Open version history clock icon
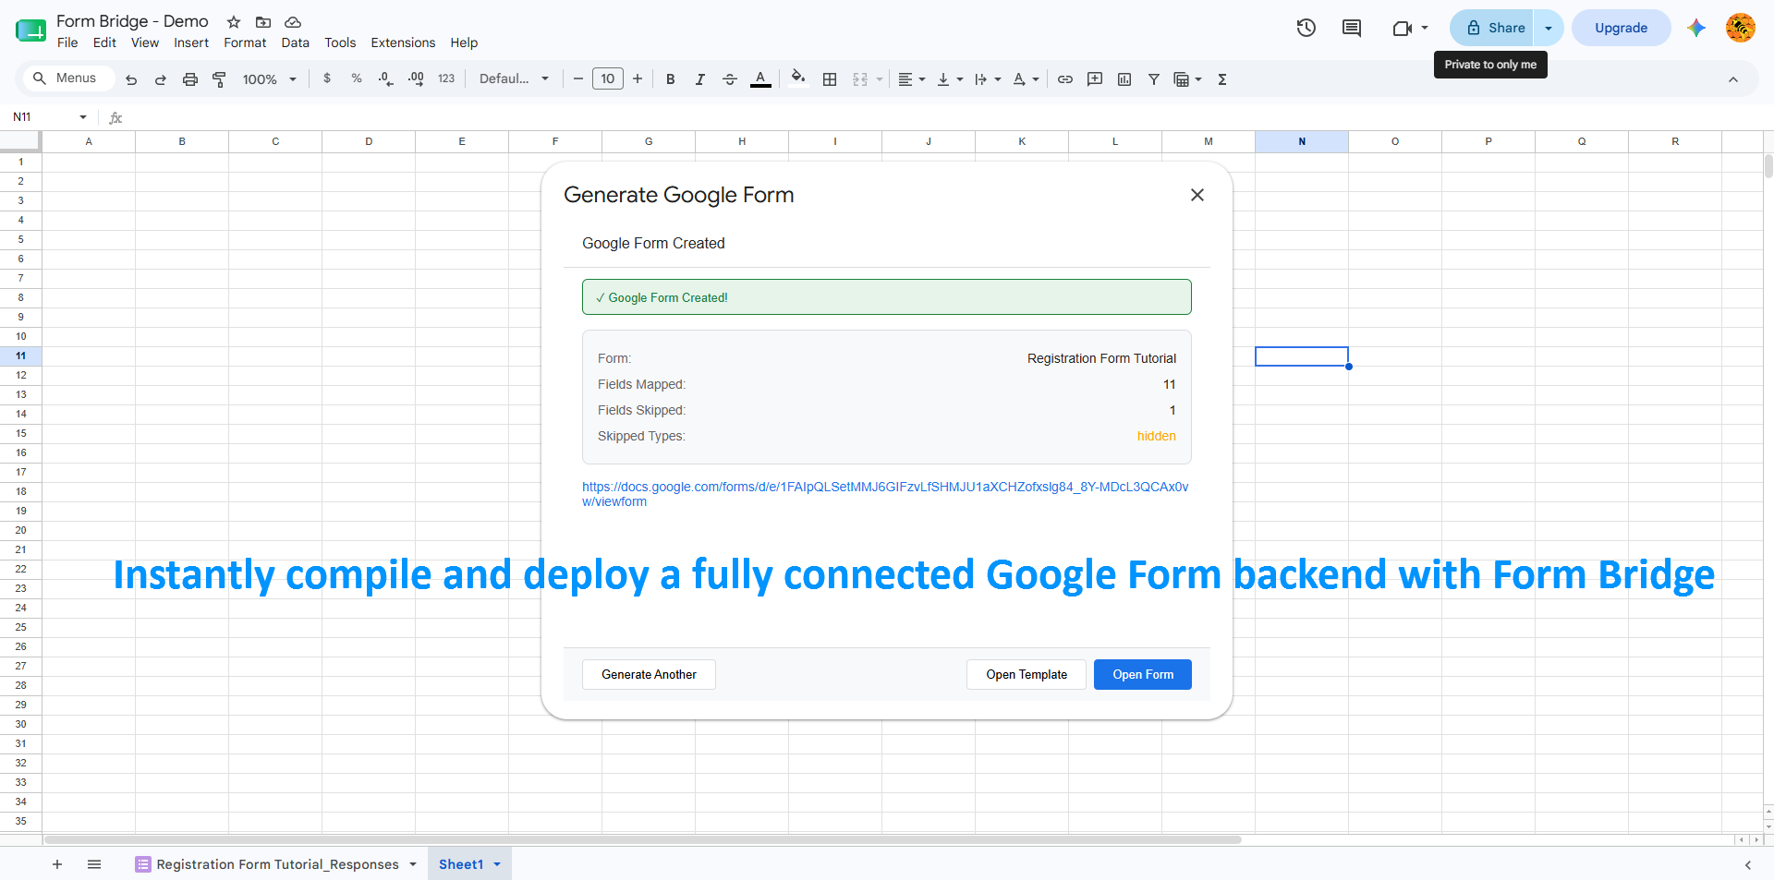Image resolution: width=1774 pixels, height=880 pixels. click(1306, 28)
